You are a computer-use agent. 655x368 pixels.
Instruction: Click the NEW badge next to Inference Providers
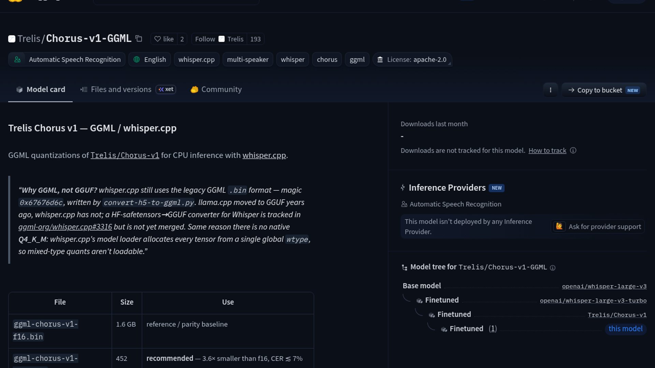coord(497,188)
